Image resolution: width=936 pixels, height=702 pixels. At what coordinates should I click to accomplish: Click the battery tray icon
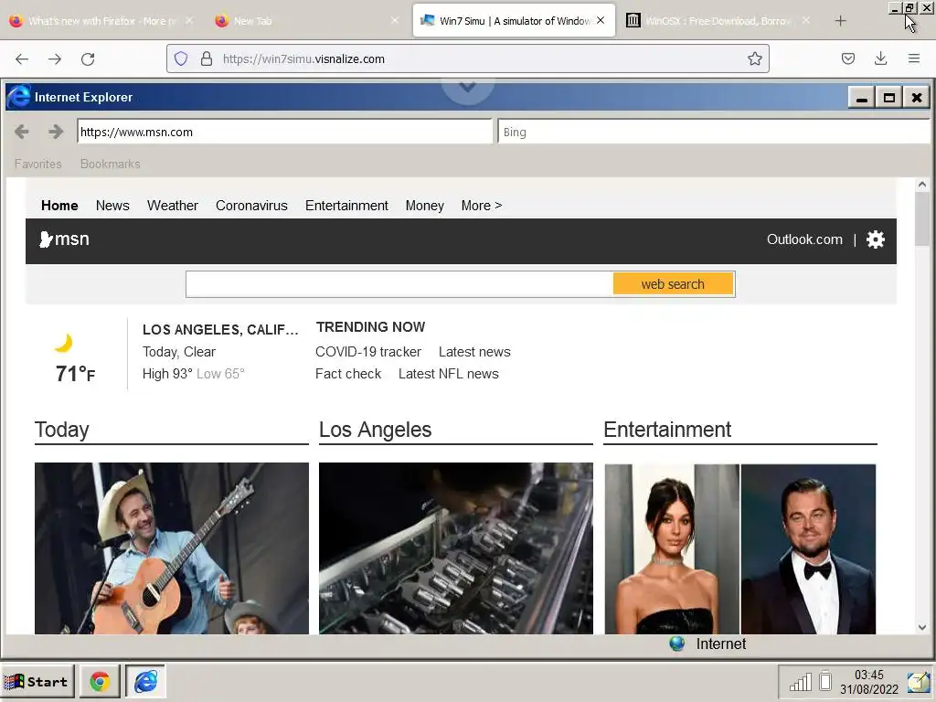point(825,681)
